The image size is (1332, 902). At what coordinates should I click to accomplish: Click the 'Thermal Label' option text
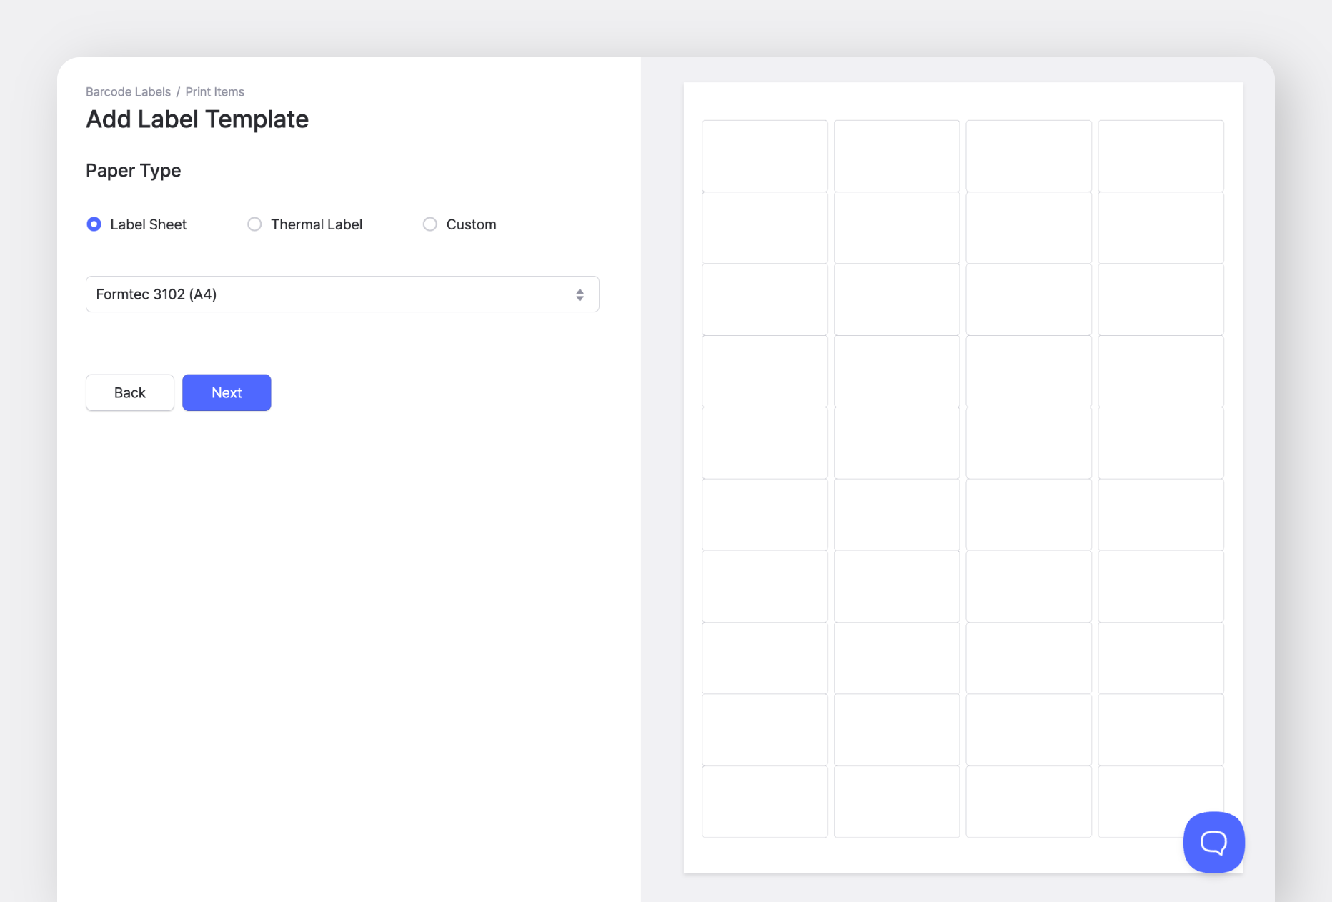pyautogui.click(x=316, y=224)
